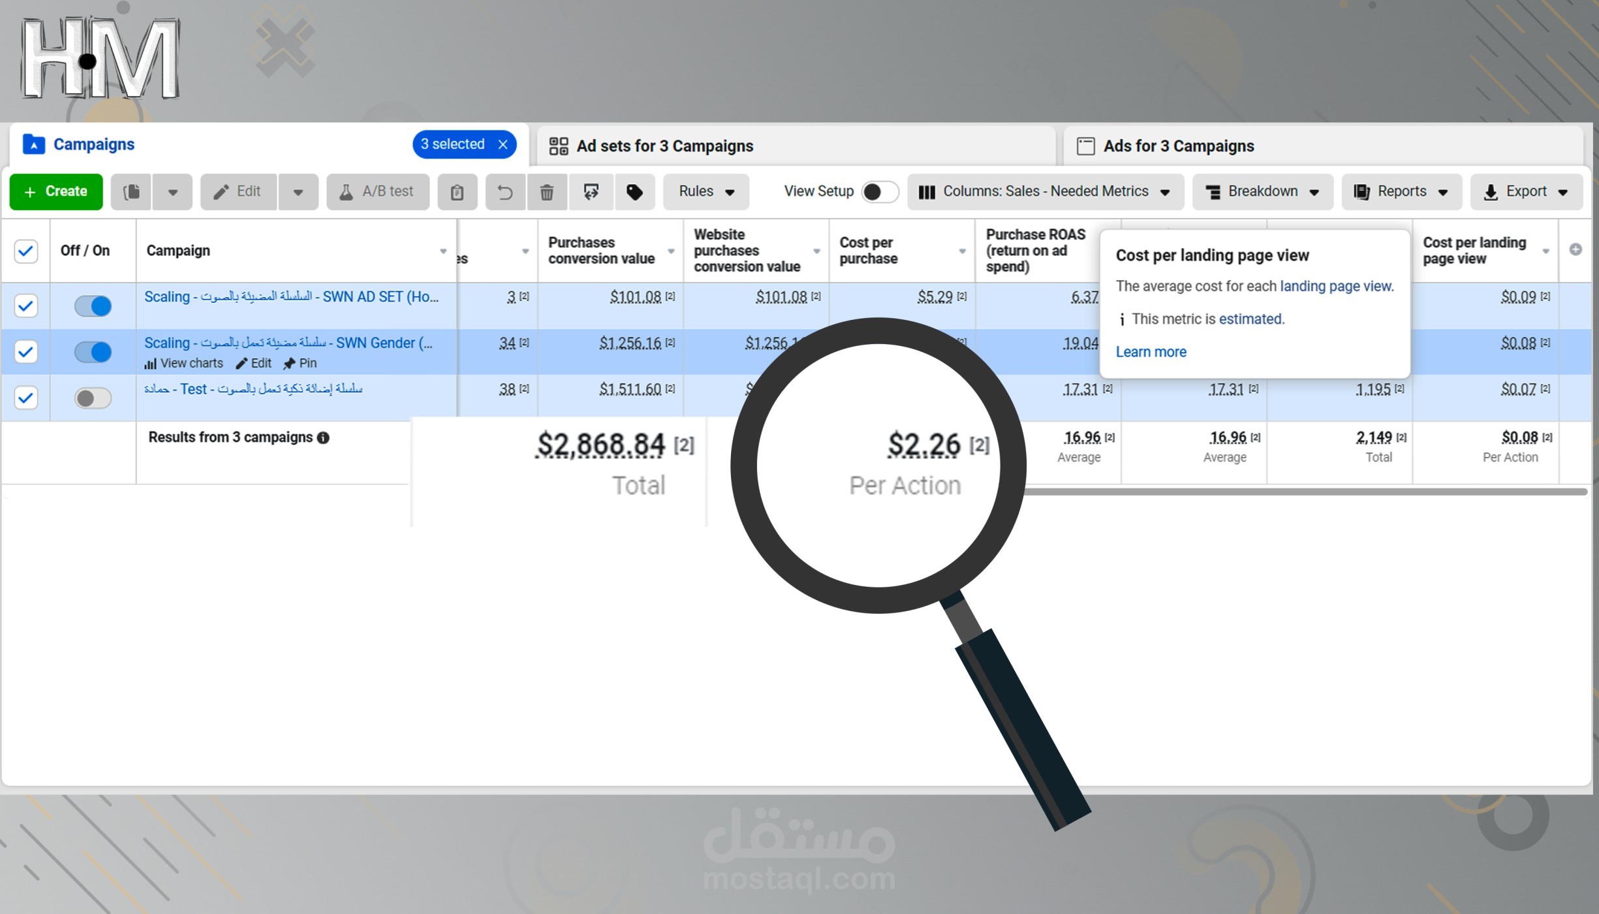Click the duplicate campaign icon
This screenshot has width=1599, height=914.
click(x=131, y=191)
